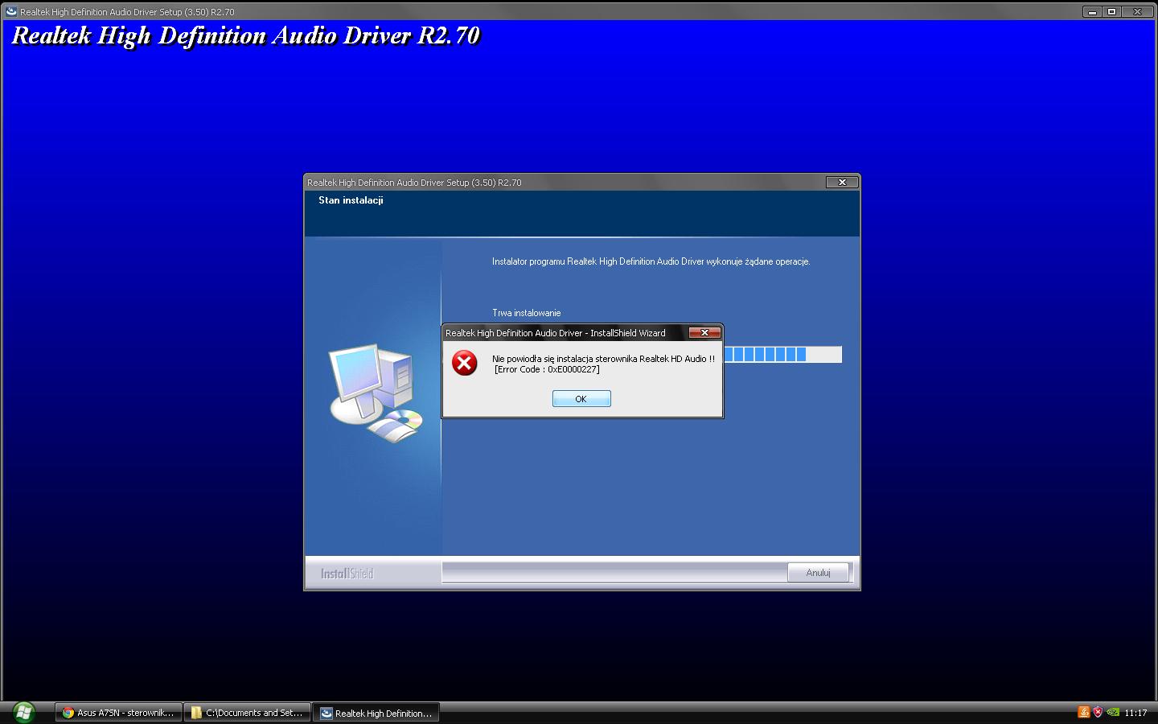Switch to Asus A7SN Chrome taskbar item
Image resolution: width=1158 pixels, height=724 pixels.
tap(118, 713)
